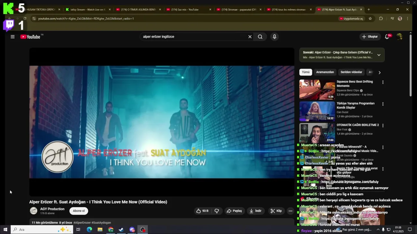
Task: Select the Aramanızdan filter chip
Action: [x=325, y=72]
